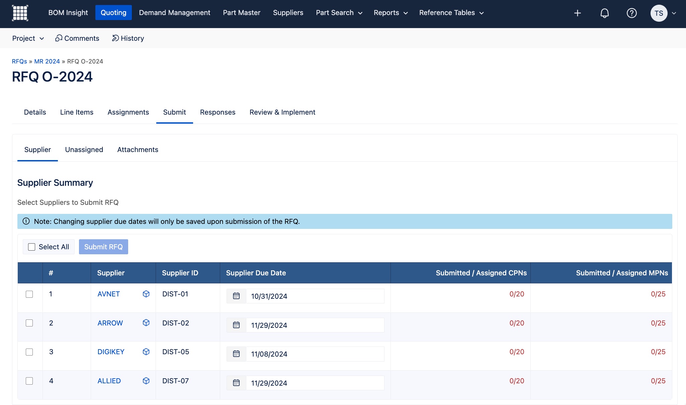The height and width of the screenshot is (405, 686).
Task: Tick the checkbox for the ARROW row
Action: [29, 323]
